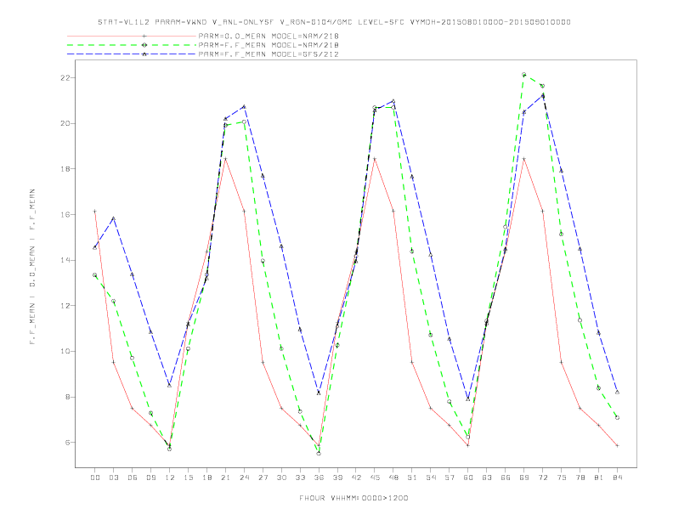The height and width of the screenshot is (520, 673).
Task: Click the green NAM circle marker at hour 36
Action: [319, 453]
